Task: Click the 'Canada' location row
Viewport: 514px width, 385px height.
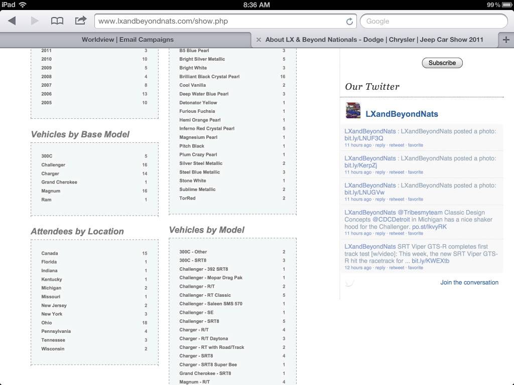Action: click(x=94, y=253)
